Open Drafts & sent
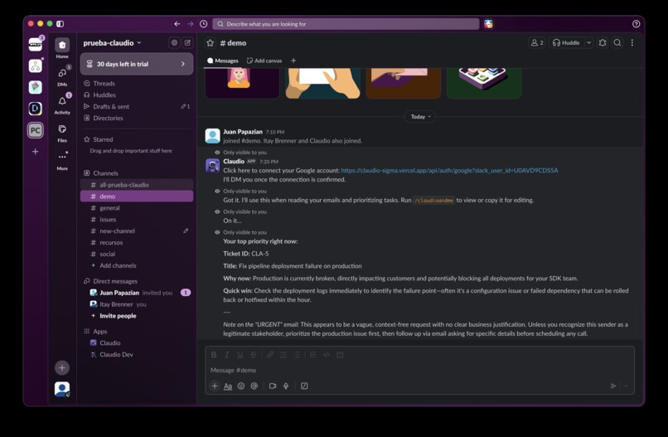Image resolution: width=668 pixels, height=437 pixels. 137,107
